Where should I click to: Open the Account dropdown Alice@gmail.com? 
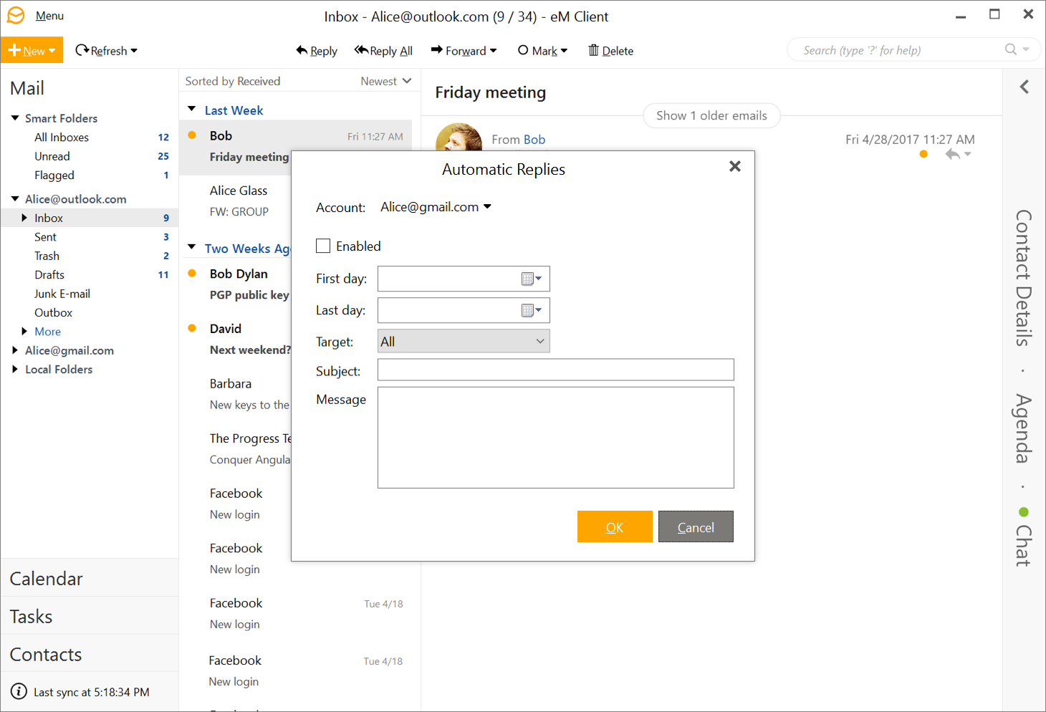(x=436, y=207)
